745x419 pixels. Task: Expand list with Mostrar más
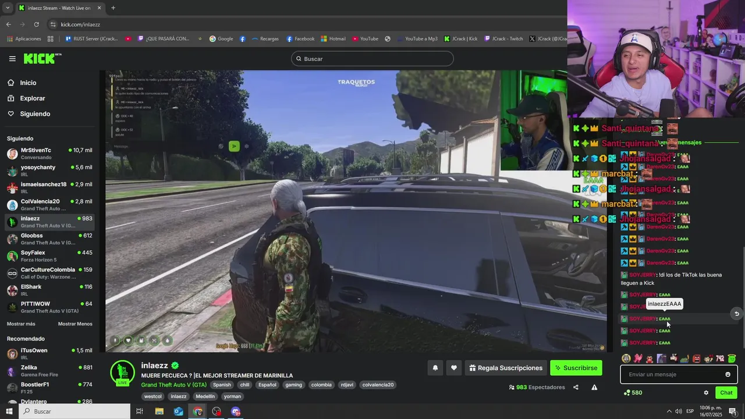[21, 324]
